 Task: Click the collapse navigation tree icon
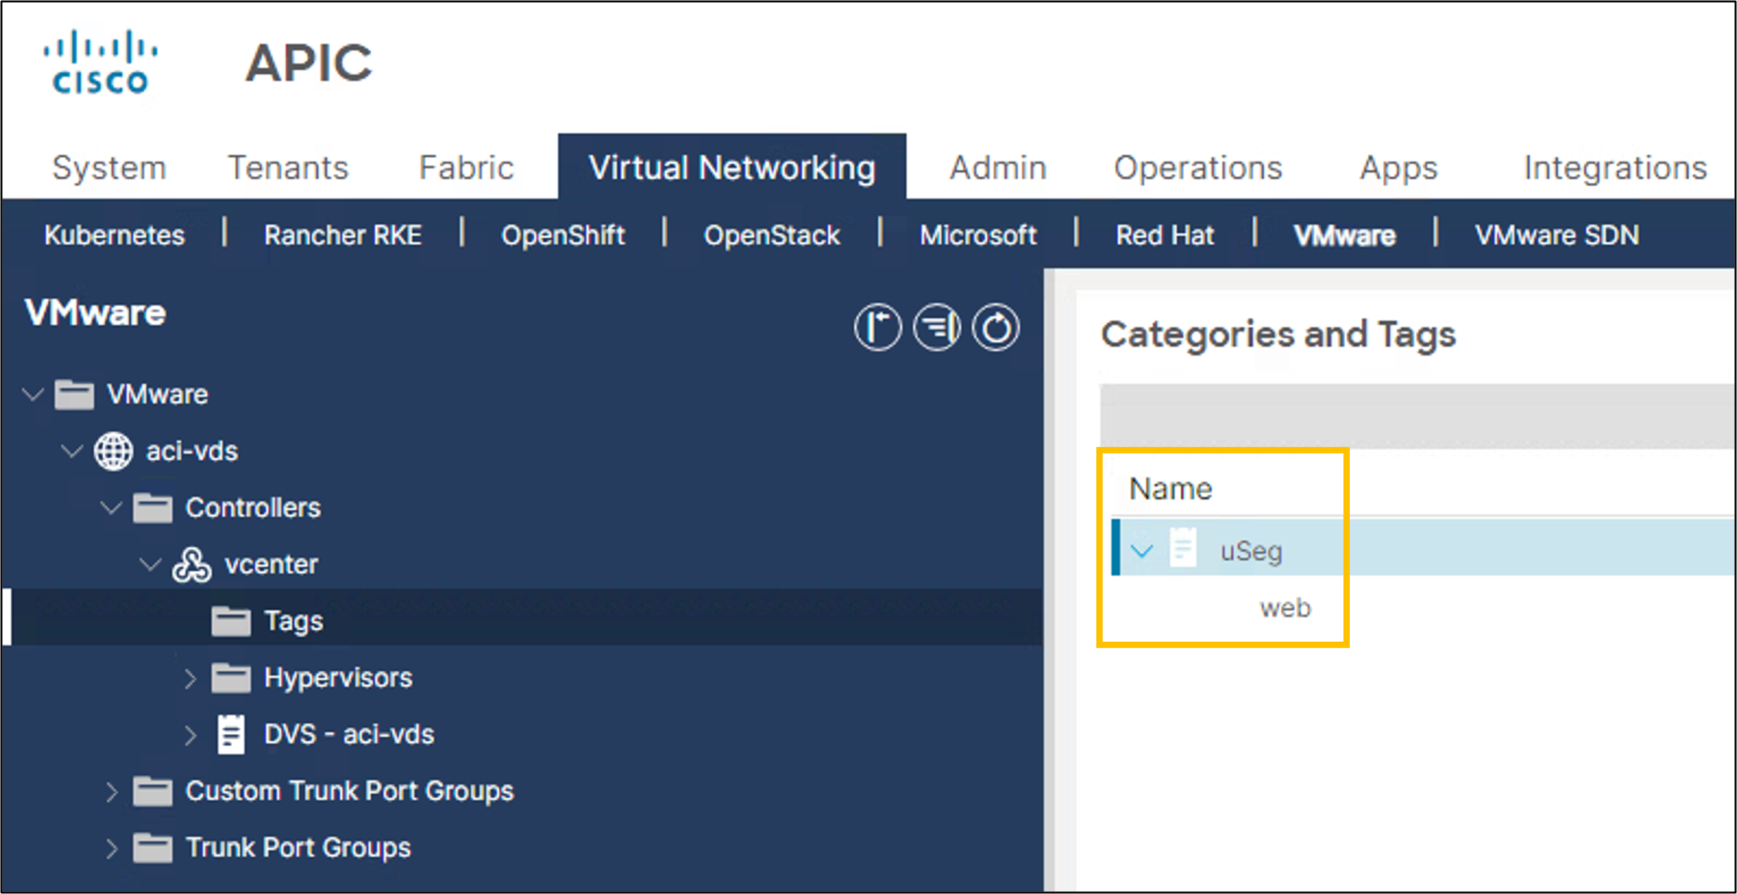pyautogui.click(x=936, y=328)
